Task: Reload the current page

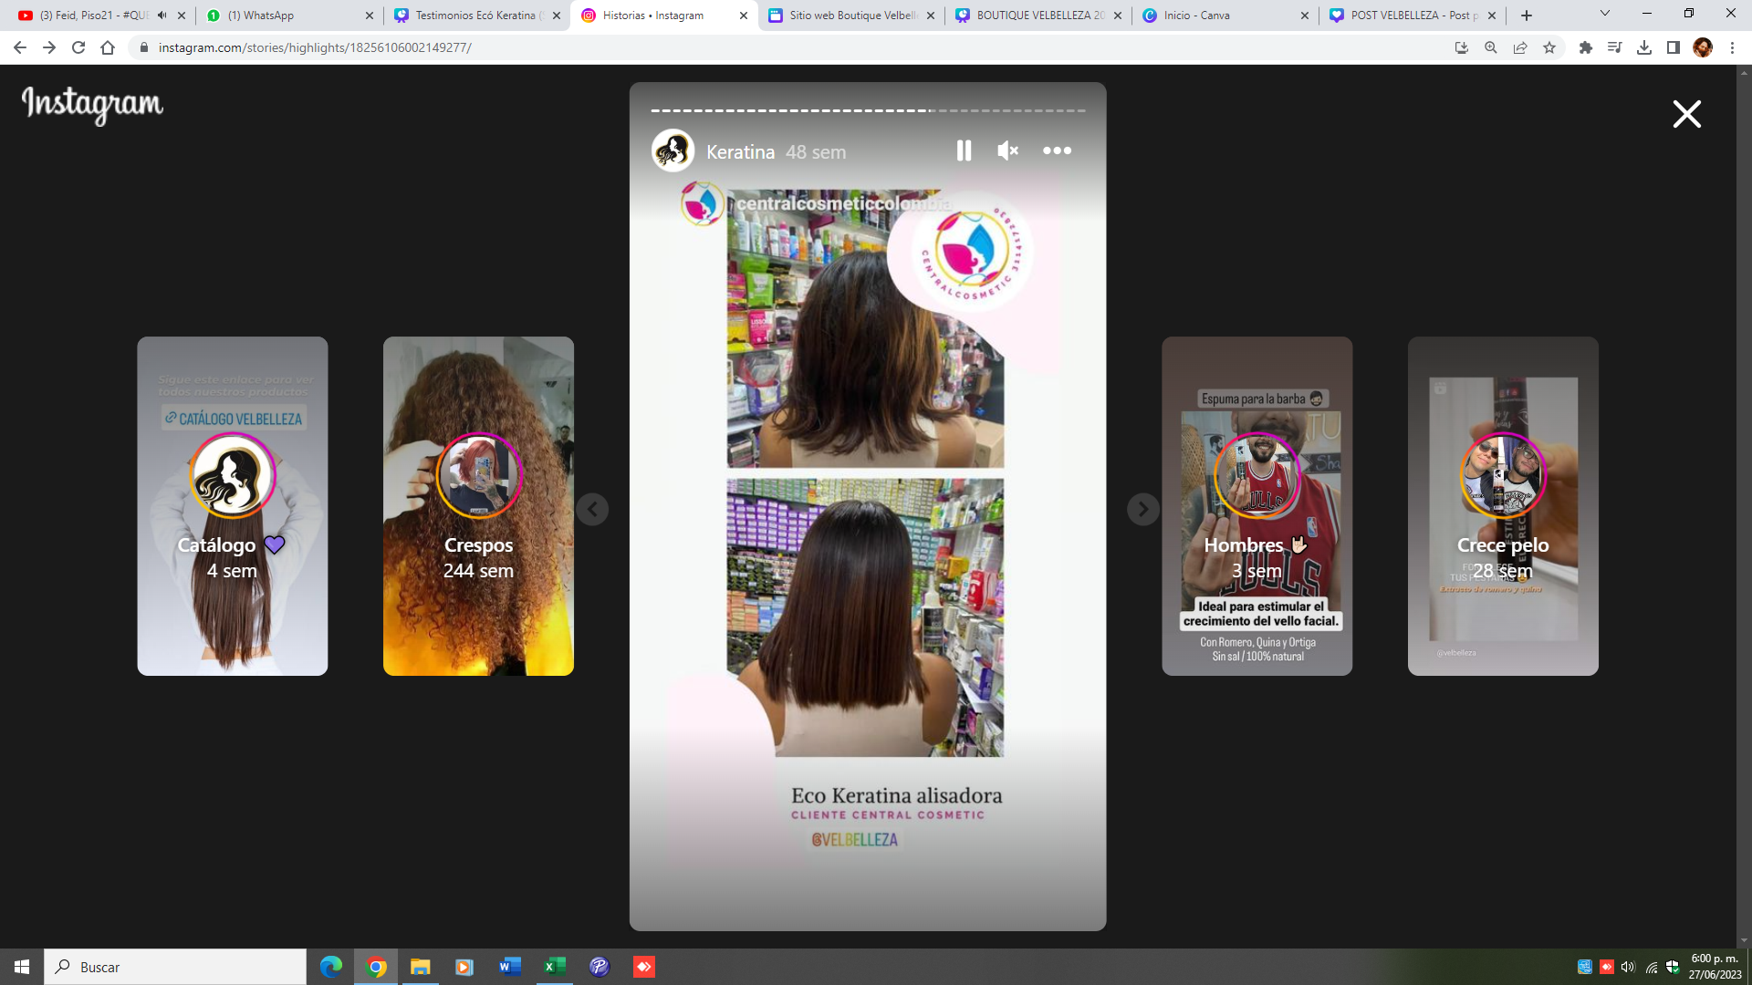Action: click(78, 47)
